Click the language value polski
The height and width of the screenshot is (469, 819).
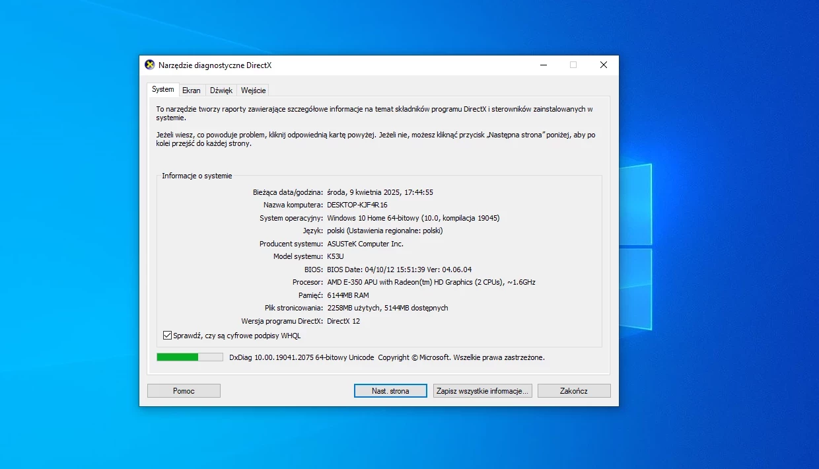pyautogui.click(x=385, y=231)
